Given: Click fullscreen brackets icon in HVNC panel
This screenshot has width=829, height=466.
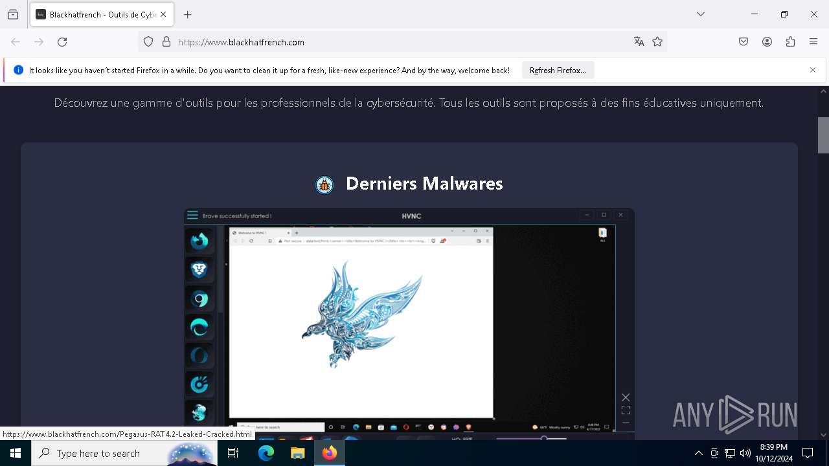Looking at the screenshot, I should tap(626, 410).
